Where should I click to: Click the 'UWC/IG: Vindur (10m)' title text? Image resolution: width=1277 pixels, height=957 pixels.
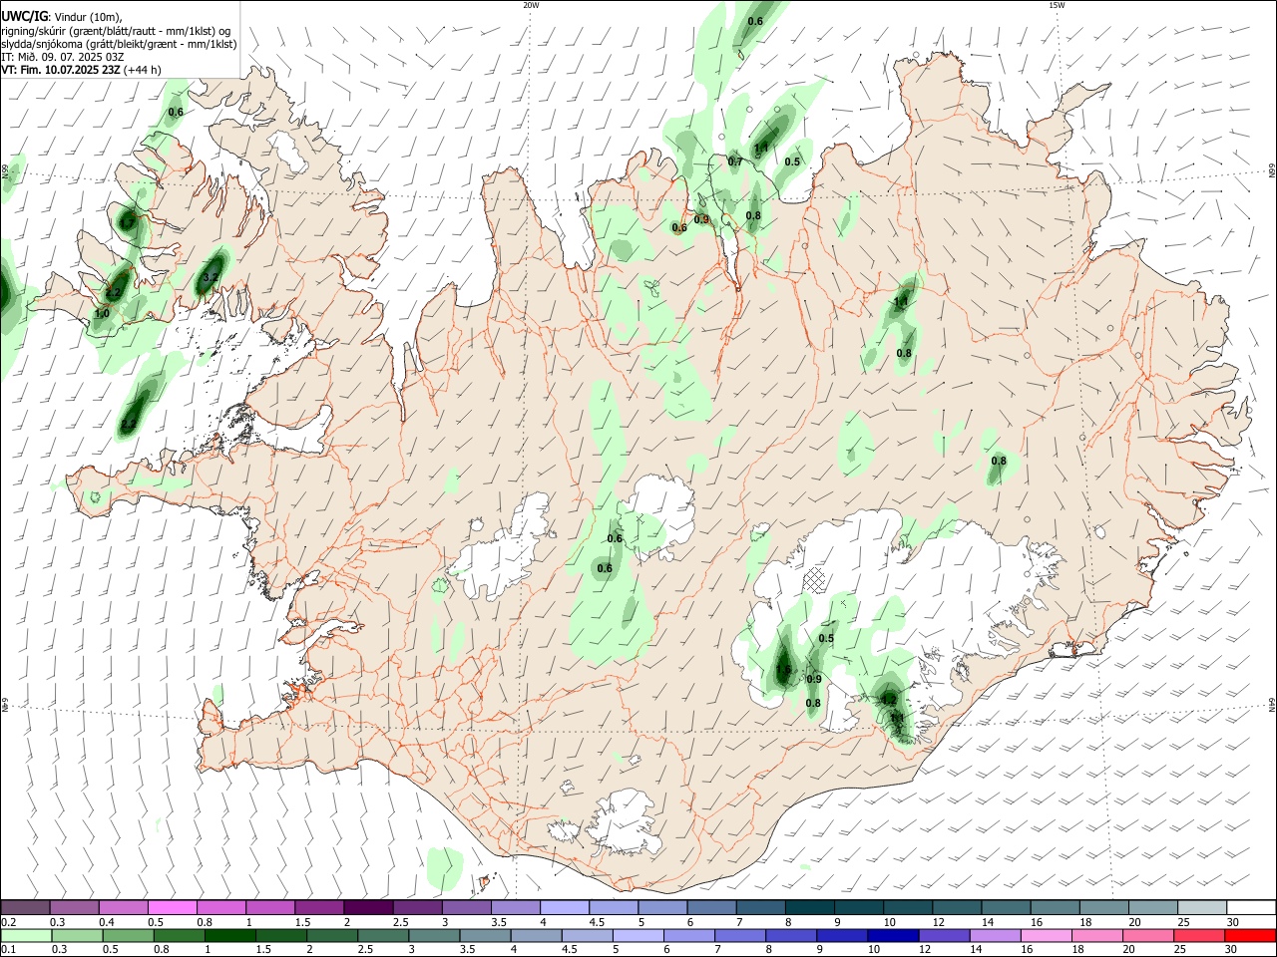click(x=61, y=17)
